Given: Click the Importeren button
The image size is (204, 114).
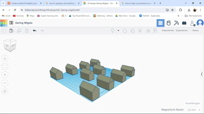Looking at the screenshot, I should click(168, 30).
